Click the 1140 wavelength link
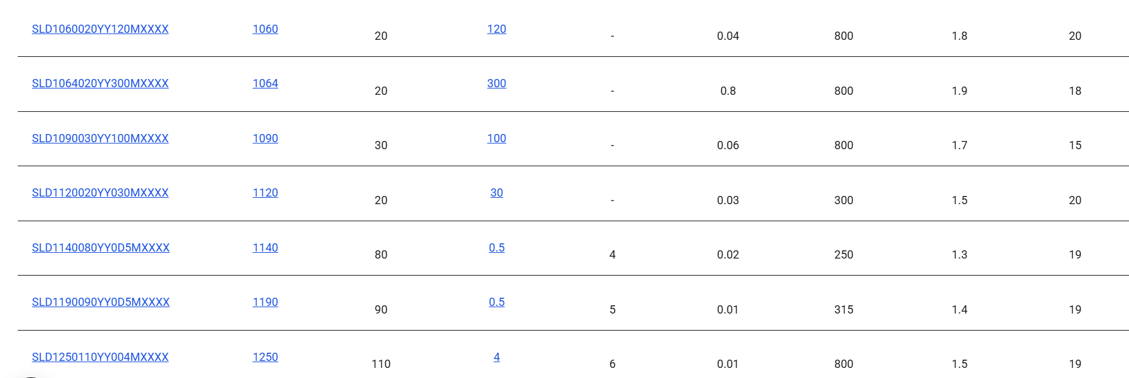Image resolution: width=1129 pixels, height=378 pixels. [265, 248]
